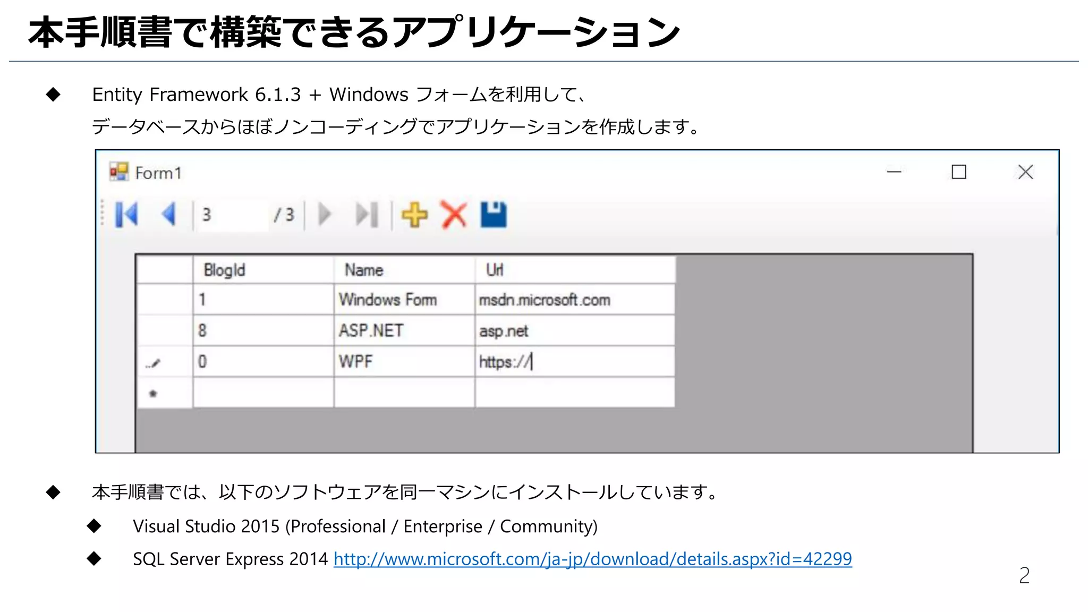Delete record with red X icon
The height and width of the screenshot is (612, 1088).
pos(454,215)
